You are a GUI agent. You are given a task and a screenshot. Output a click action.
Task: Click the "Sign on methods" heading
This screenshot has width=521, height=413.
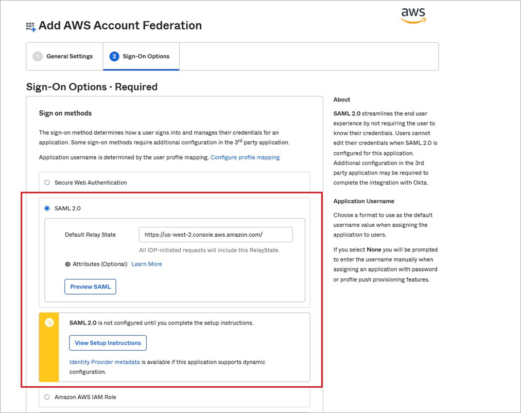click(65, 113)
